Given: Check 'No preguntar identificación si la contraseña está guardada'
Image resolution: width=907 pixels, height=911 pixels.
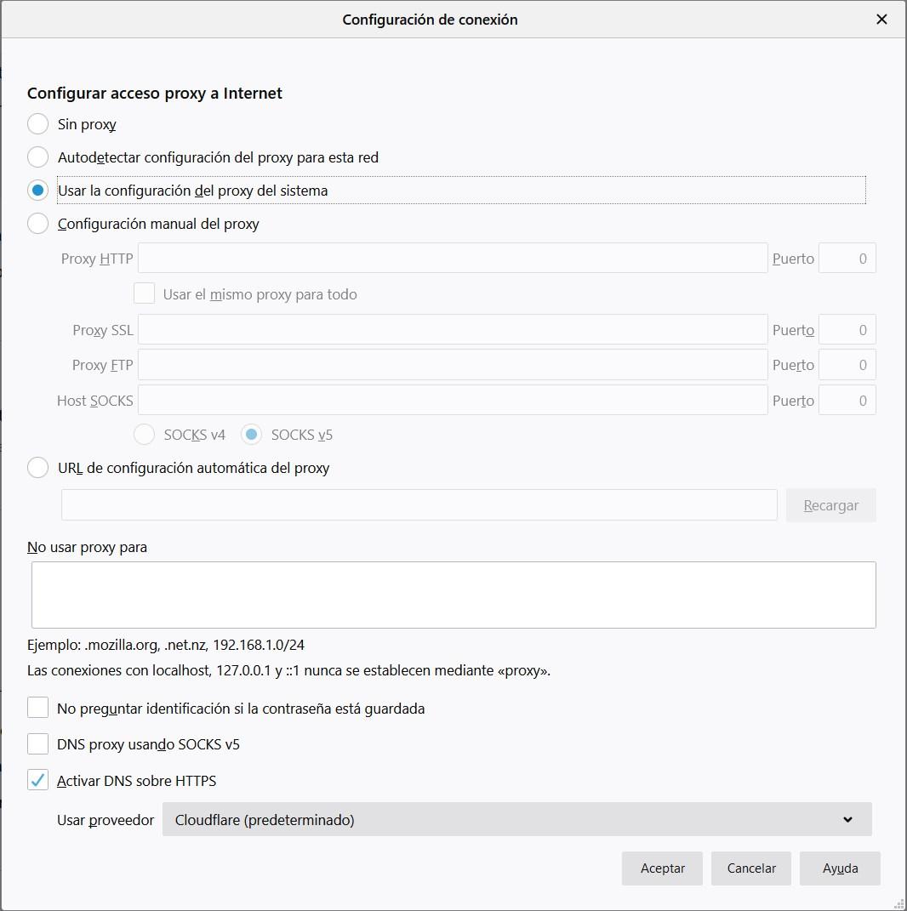Looking at the screenshot, I should (38, 708).
